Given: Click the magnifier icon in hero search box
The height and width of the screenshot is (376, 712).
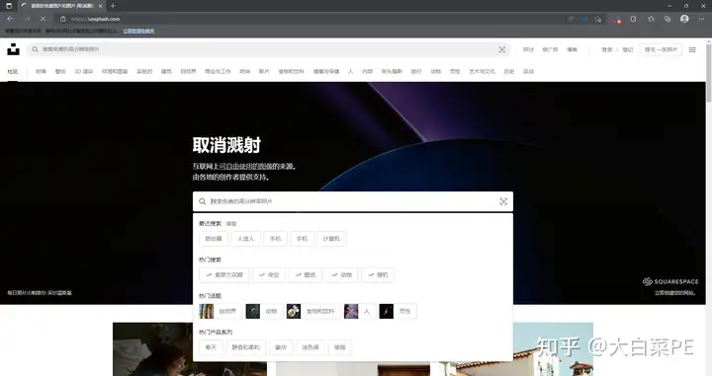Looking at the screenshot, I should 202,201.
